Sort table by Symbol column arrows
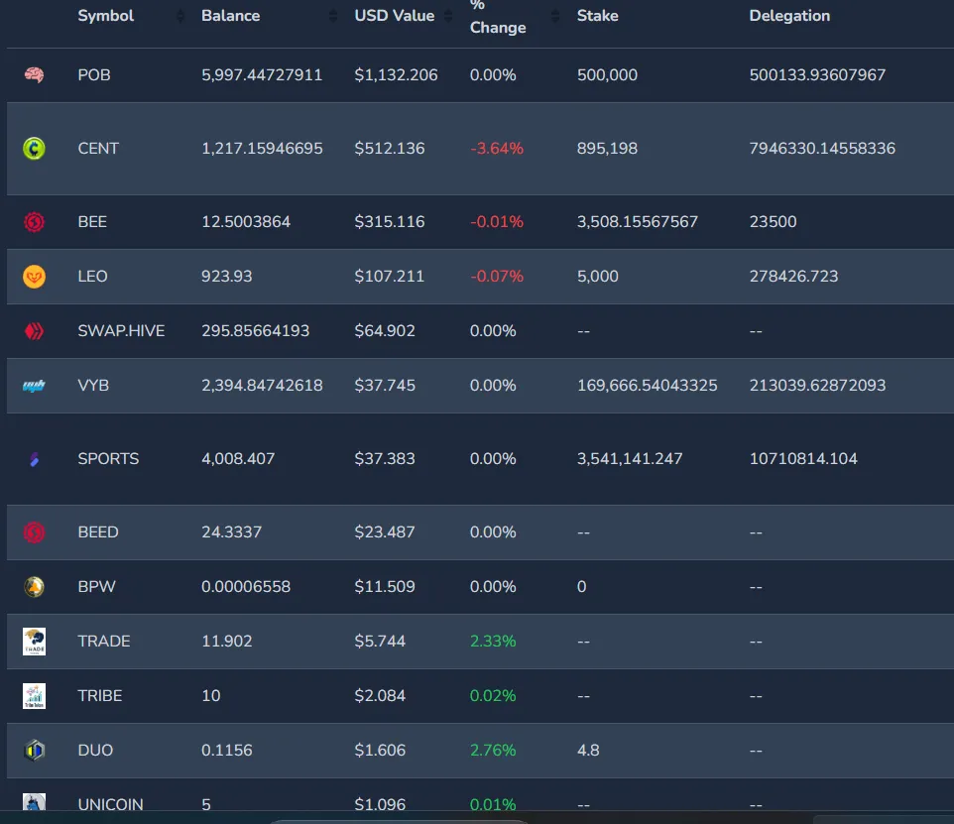 (x=180, y=16)
